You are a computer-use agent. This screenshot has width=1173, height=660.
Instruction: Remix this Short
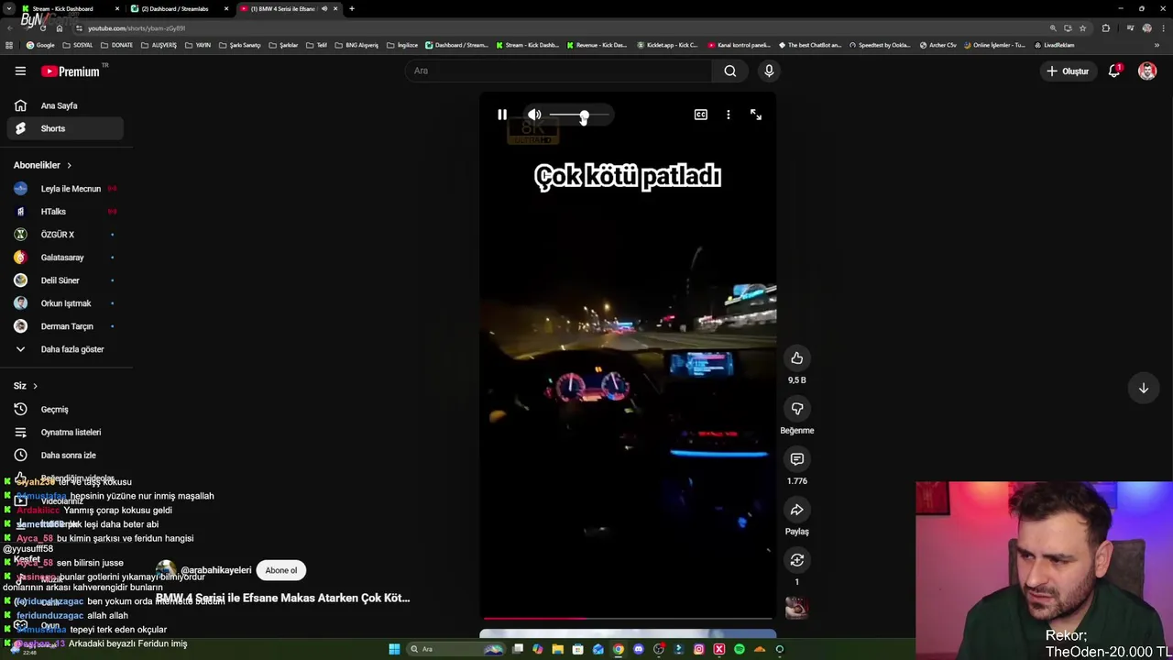pos(797,560)
